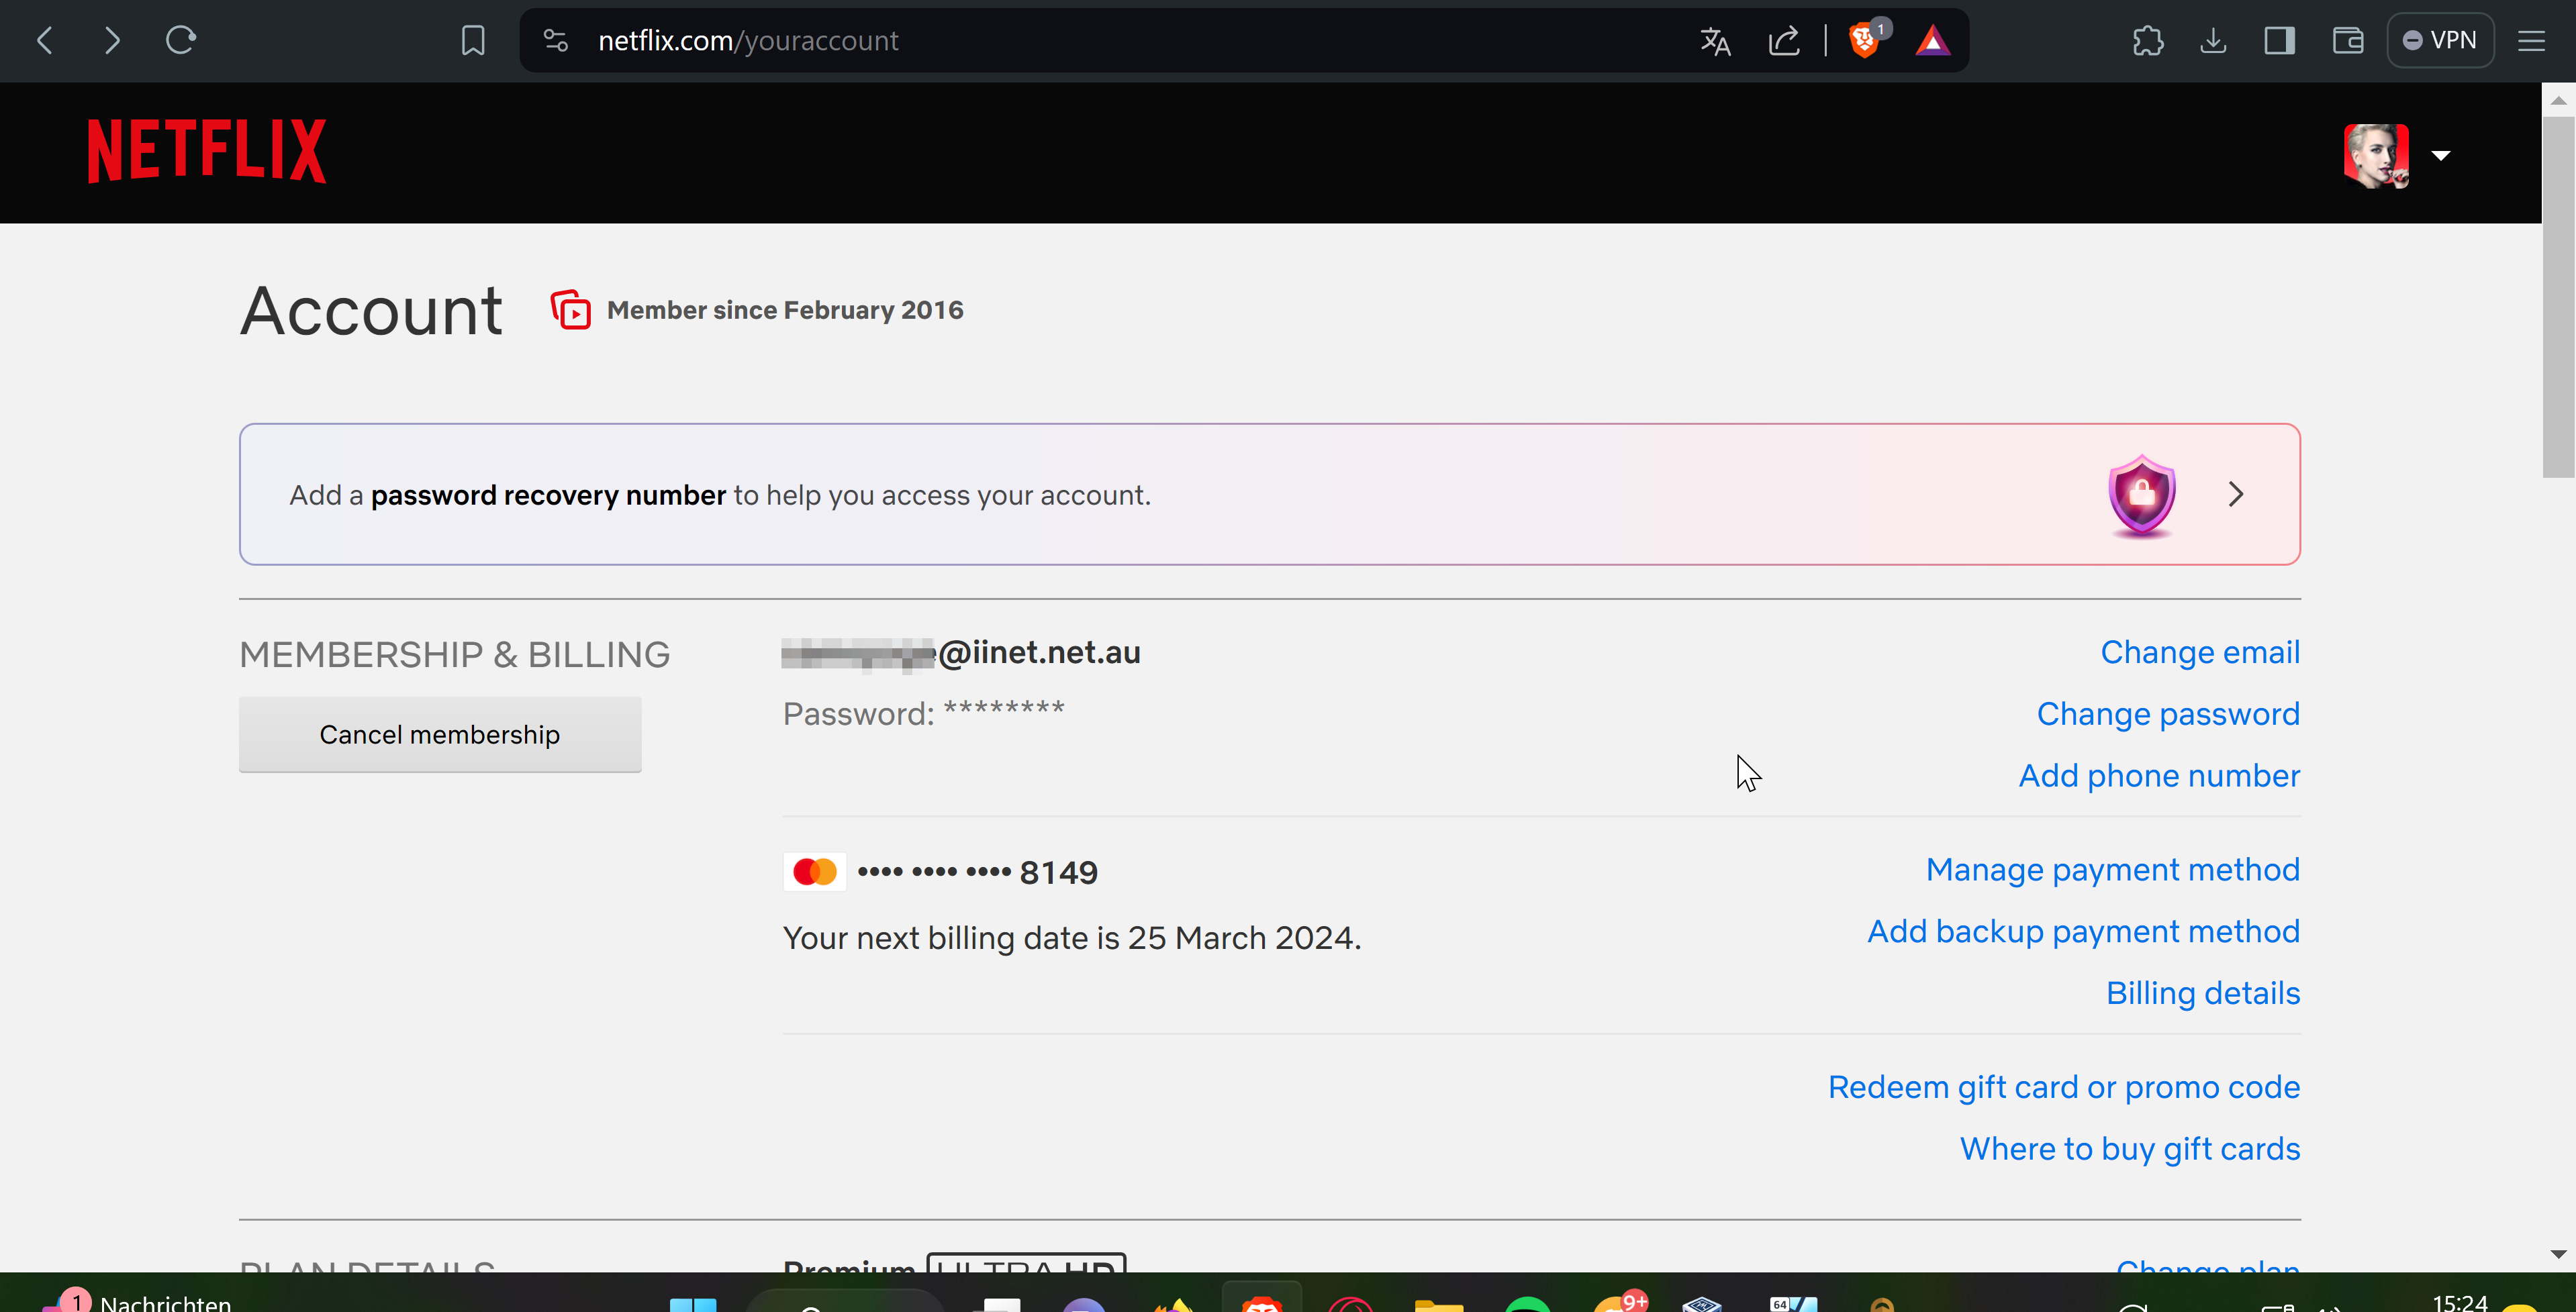Open the Brave Wallet icon
2576x1312 pixels.
click(2347, 41)
